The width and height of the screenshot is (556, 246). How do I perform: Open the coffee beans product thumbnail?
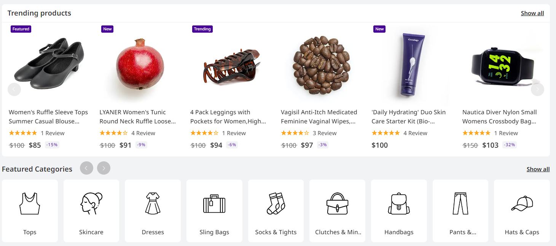pos(321,65)
